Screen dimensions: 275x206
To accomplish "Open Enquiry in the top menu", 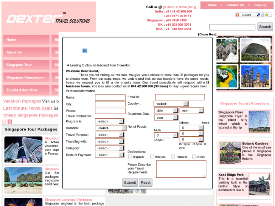I will [260, 5].
